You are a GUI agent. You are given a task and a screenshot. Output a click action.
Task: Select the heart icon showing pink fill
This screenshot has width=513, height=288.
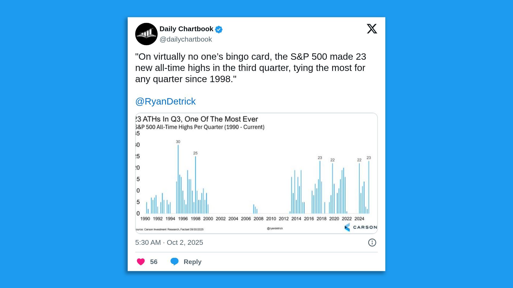click(x=141, y=262)
